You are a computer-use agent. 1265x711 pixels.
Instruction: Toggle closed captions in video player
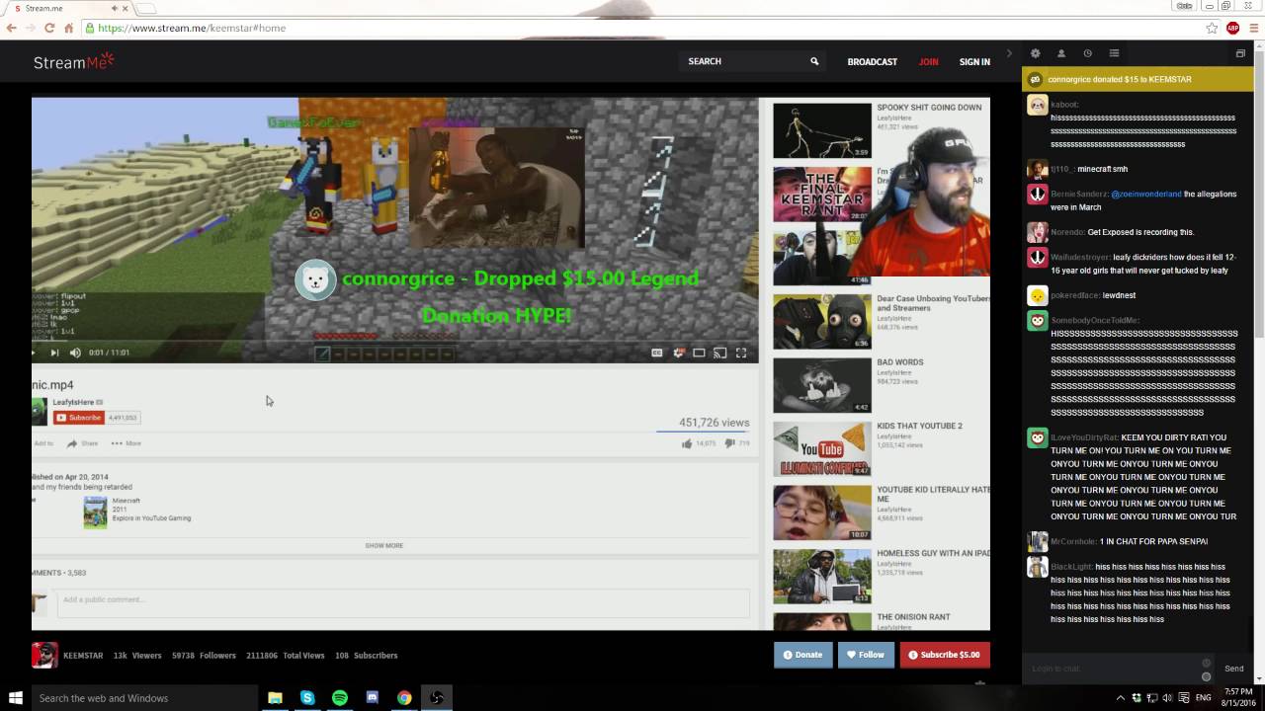click(x=657, y=353)
